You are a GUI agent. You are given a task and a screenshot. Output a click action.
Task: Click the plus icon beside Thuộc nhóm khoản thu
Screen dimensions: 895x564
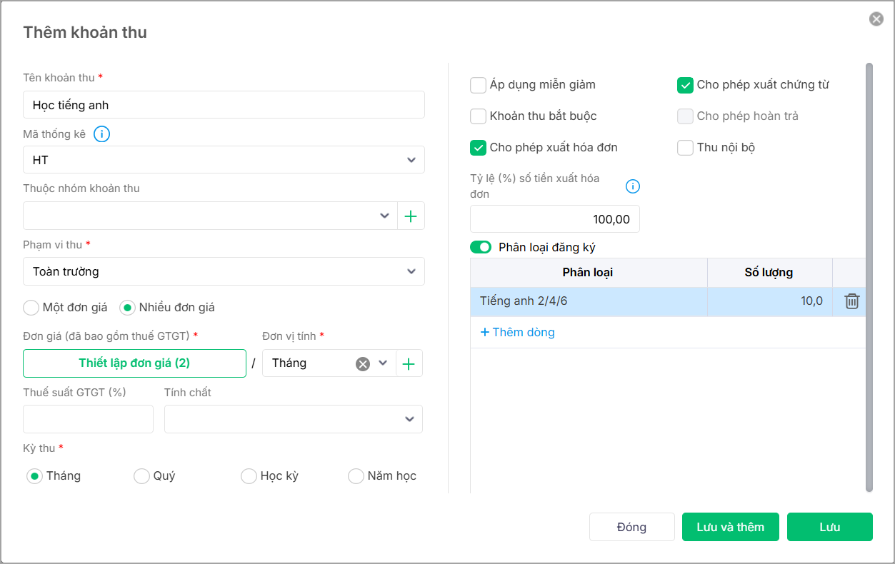click(x=411, y=216)
